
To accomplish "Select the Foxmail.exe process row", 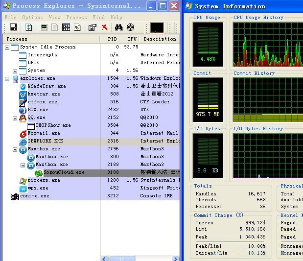I will click(x=44, y=133).
